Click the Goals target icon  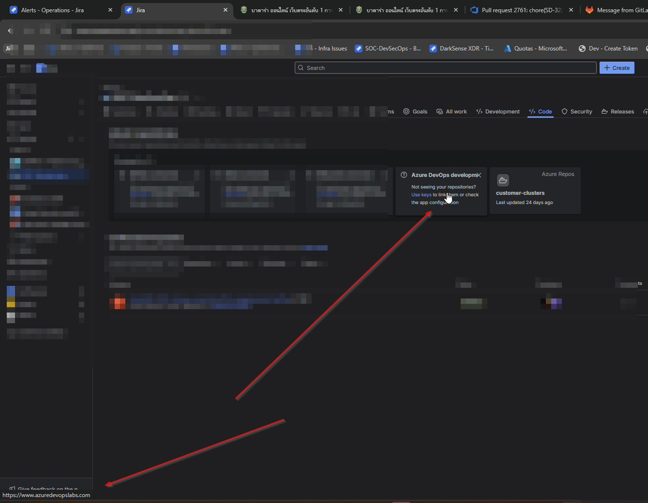coord(406,111)
